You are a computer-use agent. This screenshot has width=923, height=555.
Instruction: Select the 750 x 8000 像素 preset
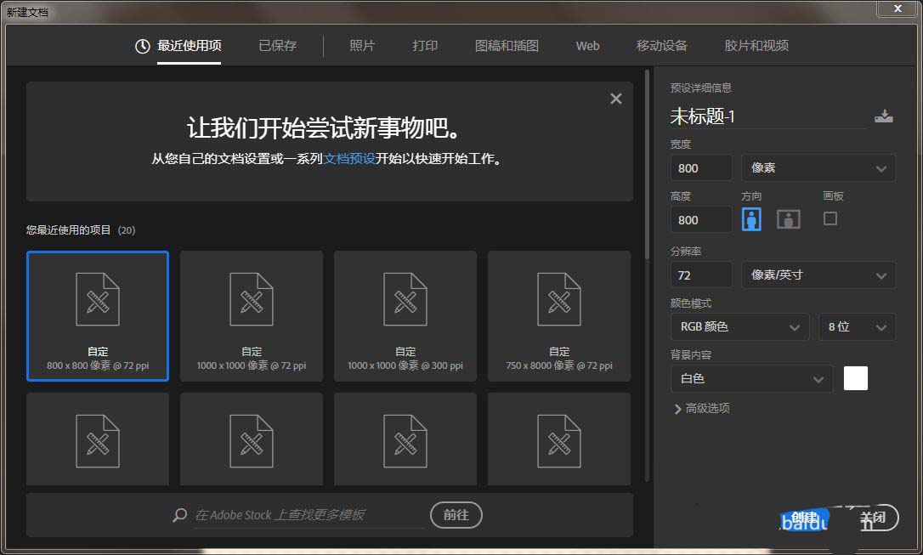(558, 315)
